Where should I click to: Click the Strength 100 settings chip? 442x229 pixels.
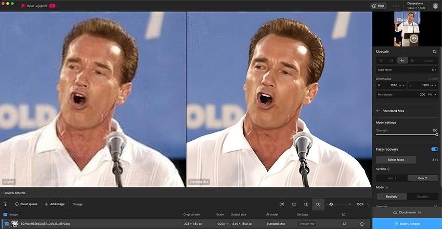click(x=307, y=224)
